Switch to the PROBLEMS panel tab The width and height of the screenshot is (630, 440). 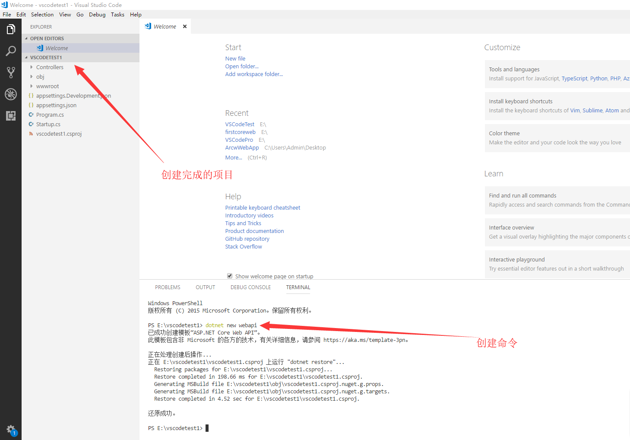pyautogui.click(x=168, y=287)
